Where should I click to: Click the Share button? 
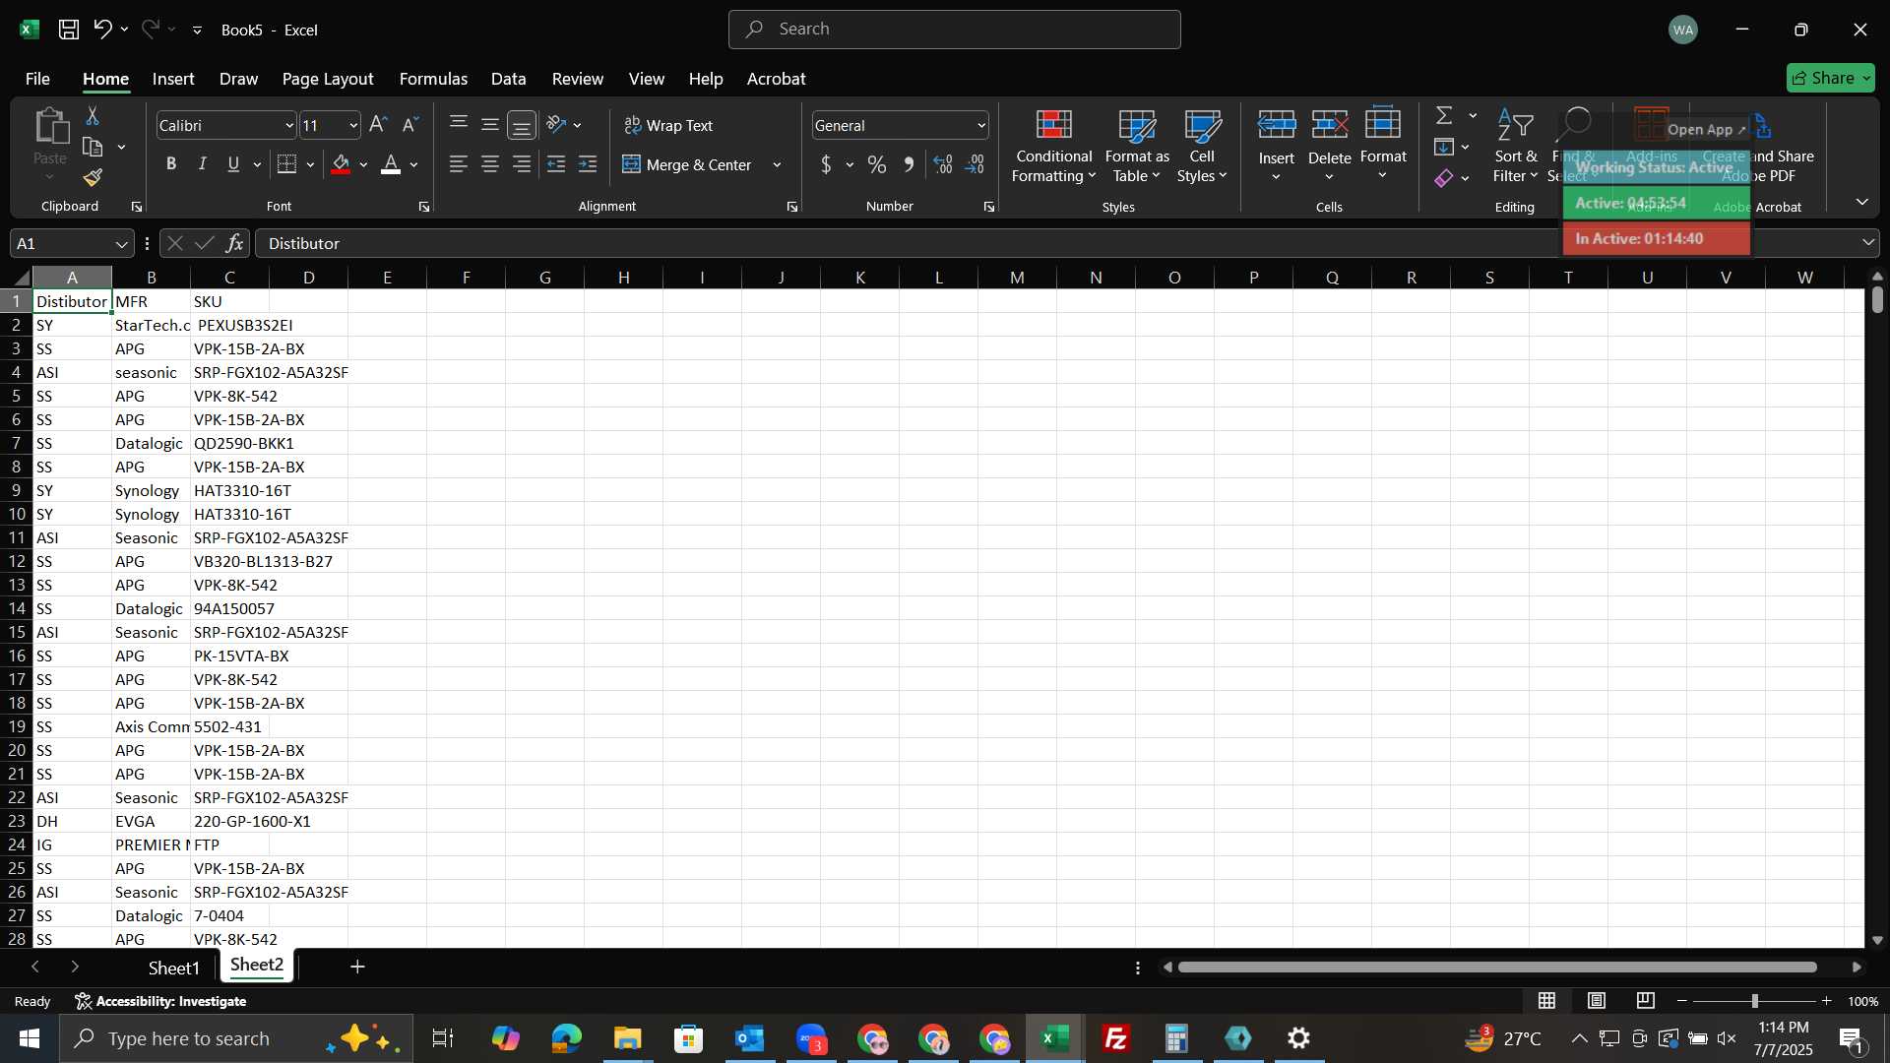(x=1830, y=78)
